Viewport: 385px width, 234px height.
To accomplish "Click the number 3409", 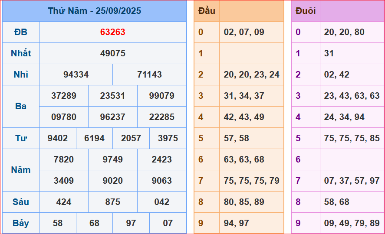I will coord(64,181).
